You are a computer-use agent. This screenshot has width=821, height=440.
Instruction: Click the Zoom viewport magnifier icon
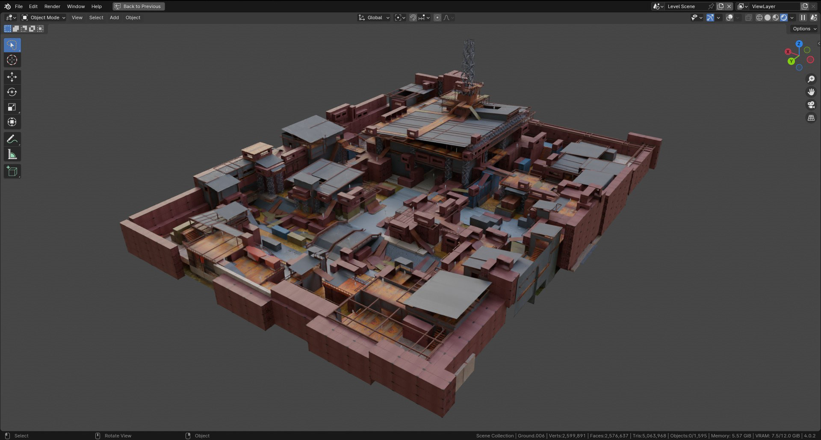tap(811, 79)
